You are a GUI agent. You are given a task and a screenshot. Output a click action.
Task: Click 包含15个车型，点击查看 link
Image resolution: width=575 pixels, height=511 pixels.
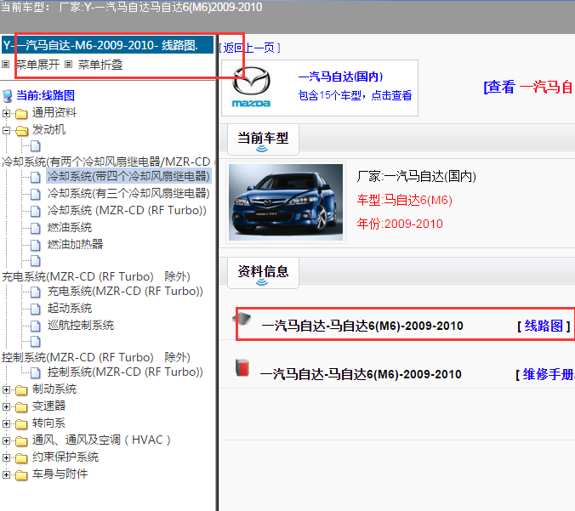tap(355, 95)
